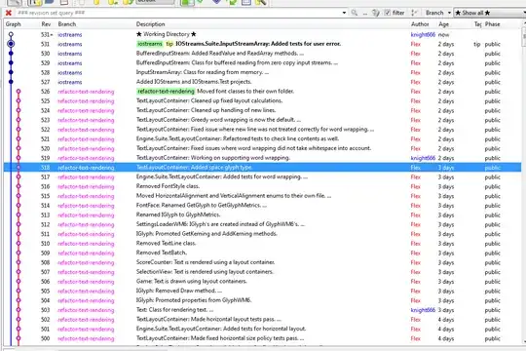
Task: Click the Description column header
Action: [151, 24]
